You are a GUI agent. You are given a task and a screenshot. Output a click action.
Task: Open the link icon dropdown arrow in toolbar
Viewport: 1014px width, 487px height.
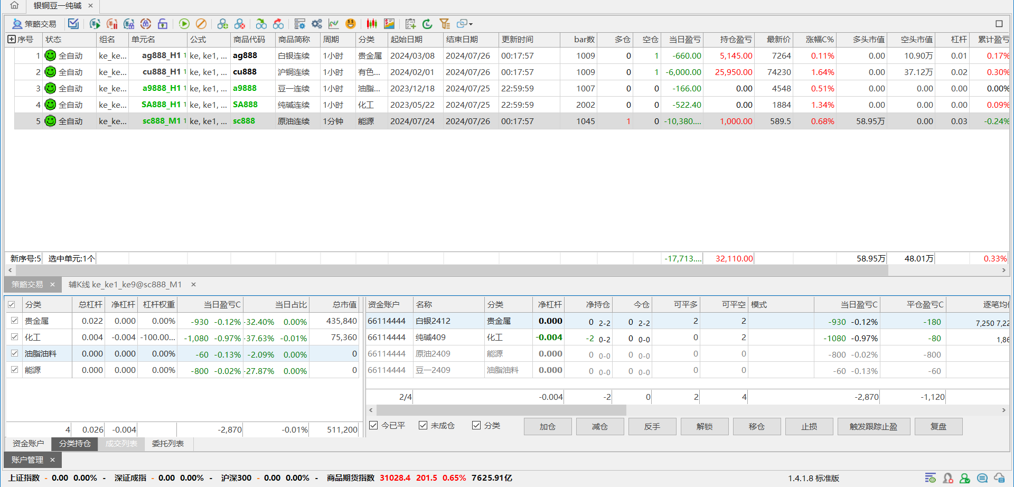coord(471,24)
